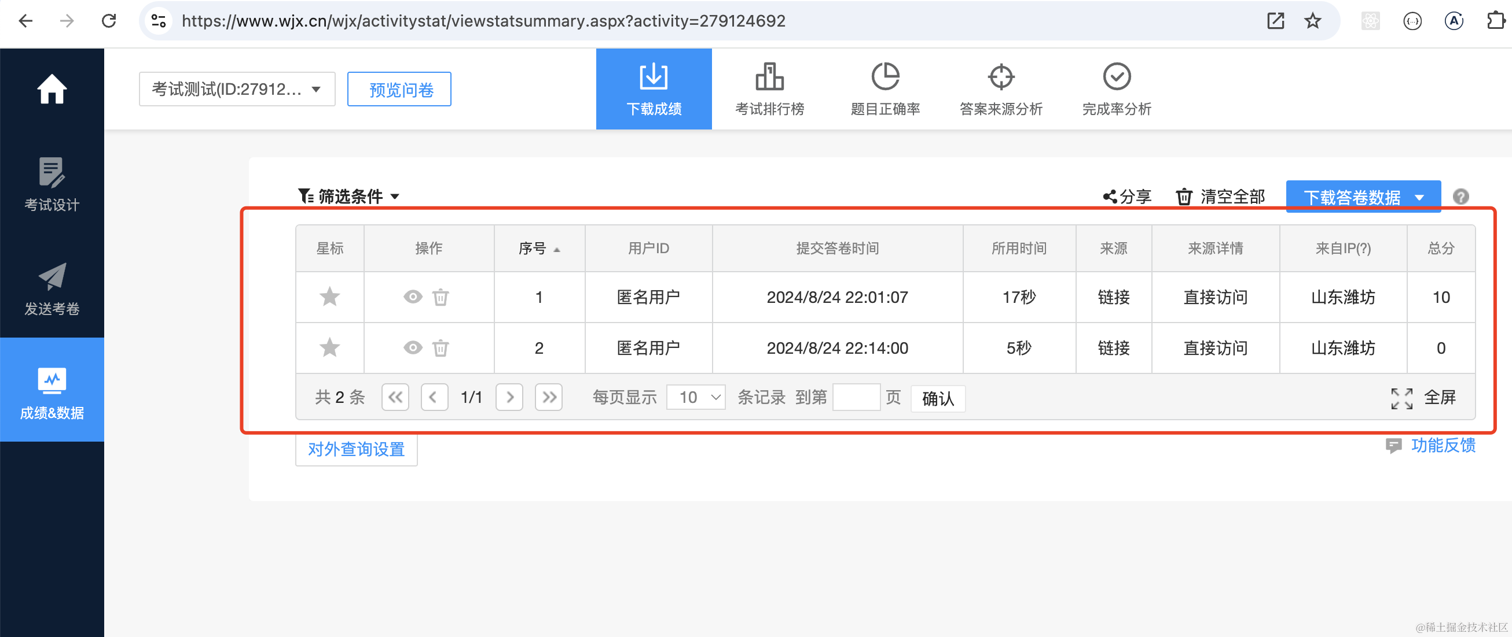Toggle star for row 2

click(x=329, y=348)
